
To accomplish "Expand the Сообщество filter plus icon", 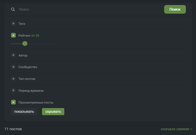I will [13, 67].
